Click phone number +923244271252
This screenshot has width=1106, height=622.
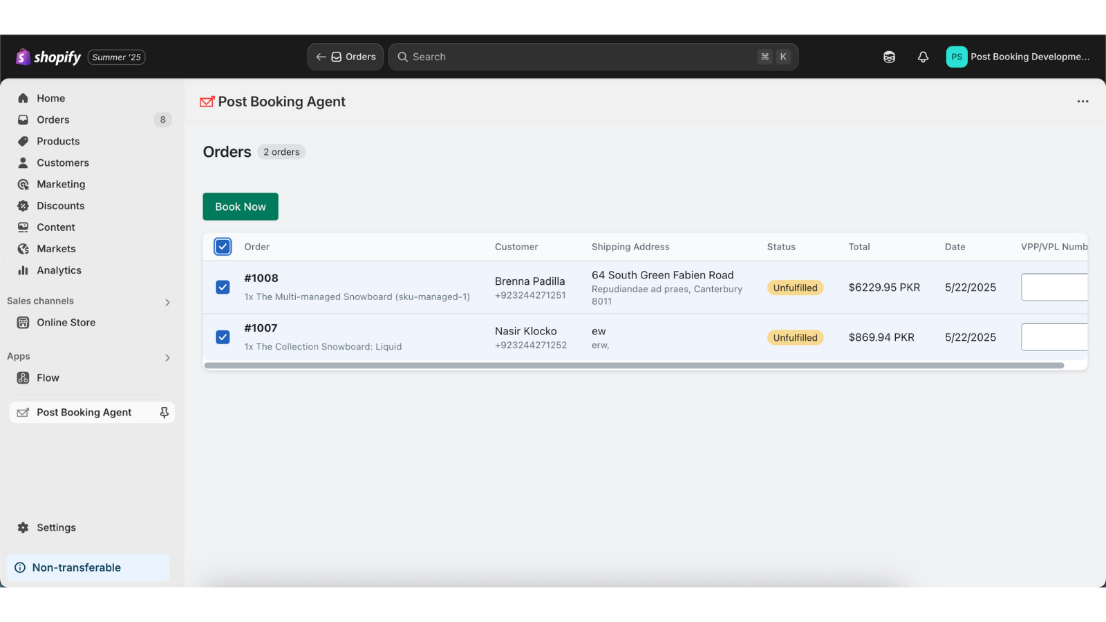click(531, 345)
